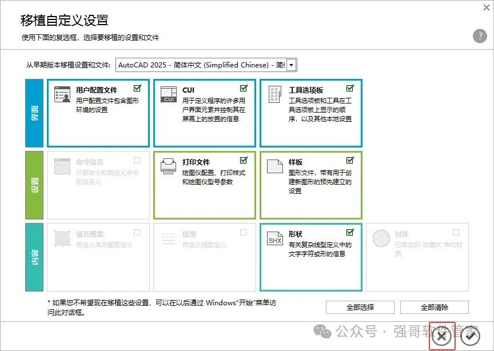
Task: Select the 内容 category tab
Action: (34, 257)
